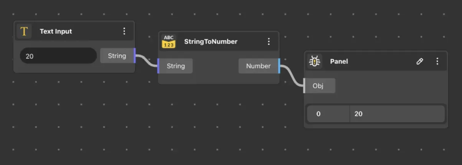
Task: Click the Text Input node's yellow T icon
Action: pyautogui.click(x=24, y=31)
